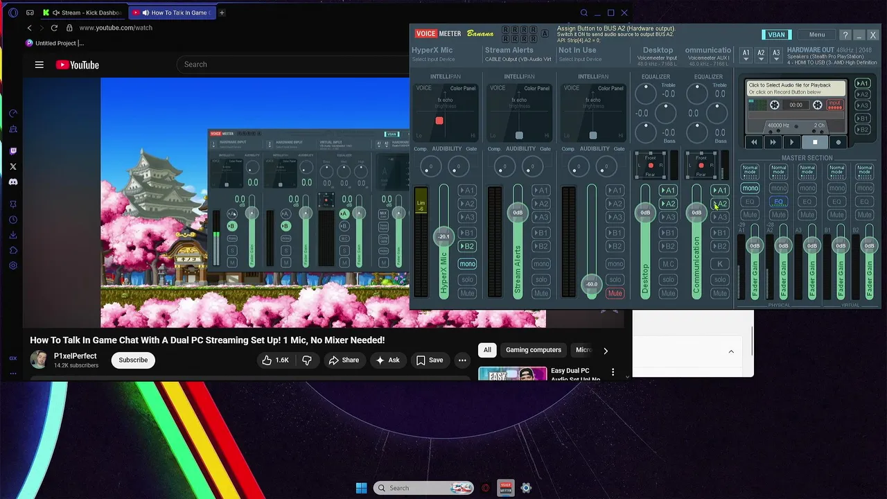Click Ask button under the video
This screenshot has width=887, height=499.
tap(388, 360)
